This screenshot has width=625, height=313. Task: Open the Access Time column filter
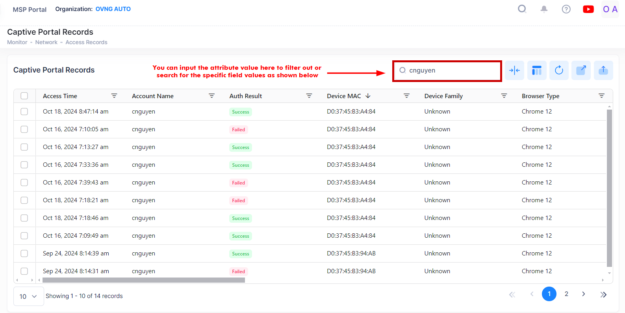(114, 96)
